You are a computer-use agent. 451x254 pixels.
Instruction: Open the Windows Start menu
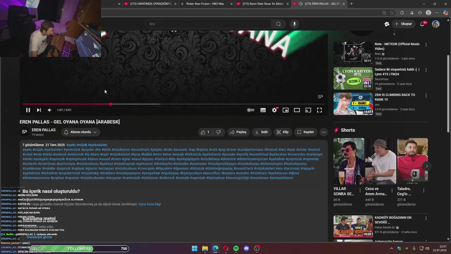point(194,248)
